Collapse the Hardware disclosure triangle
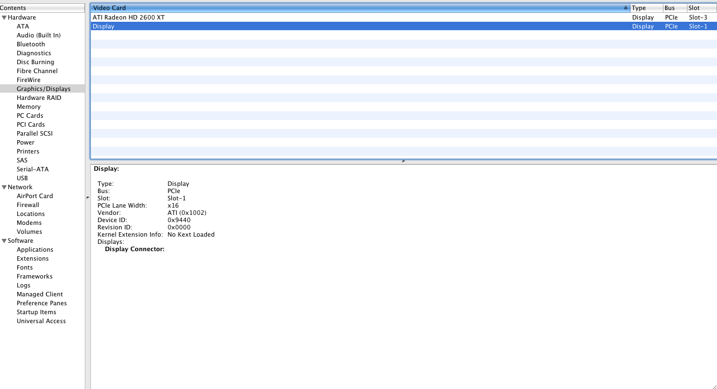717x389 pixels. [4, 17]
